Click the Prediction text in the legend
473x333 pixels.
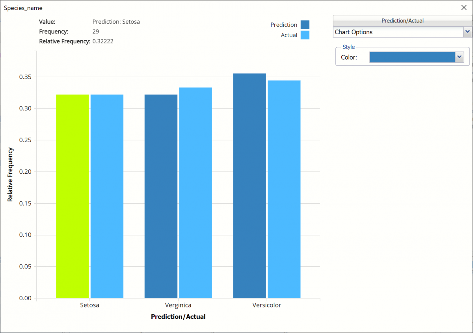[x=283, y=25]
